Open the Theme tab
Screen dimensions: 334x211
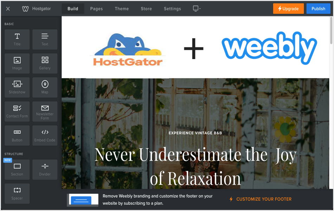pyautogui.click(x=122, y=9)
